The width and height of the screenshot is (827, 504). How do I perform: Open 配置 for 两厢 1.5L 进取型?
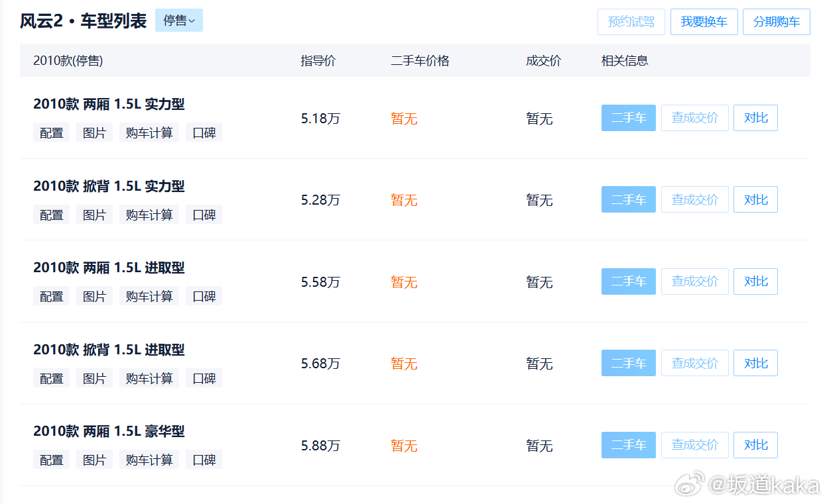point(52,296)
